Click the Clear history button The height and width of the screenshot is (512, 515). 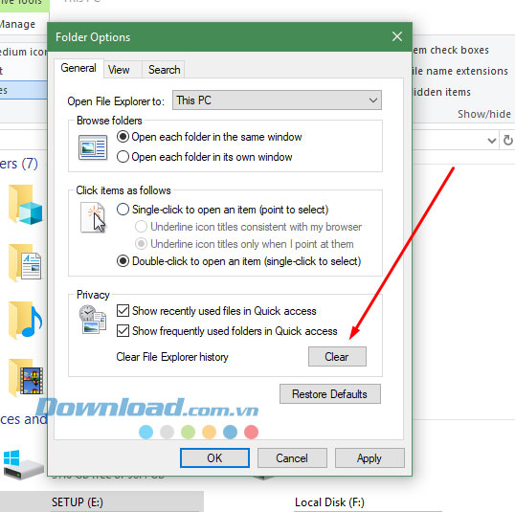pyautogui.click(x=337, y=356)
